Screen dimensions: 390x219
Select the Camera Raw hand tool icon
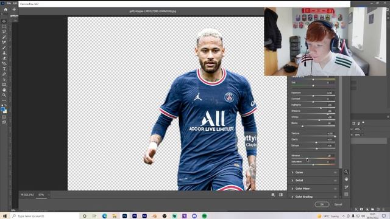tap(346, 179)
